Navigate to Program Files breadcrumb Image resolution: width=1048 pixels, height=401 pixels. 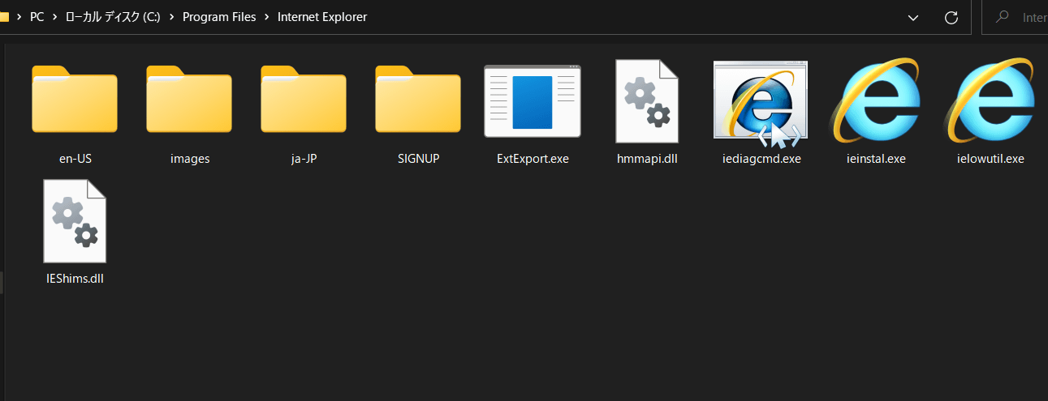[219, 17]
